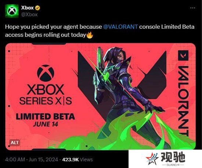This screenshot has height=168, width=202.
Task: Click the LIMITED BETA heading in the image
Action: 45,117
